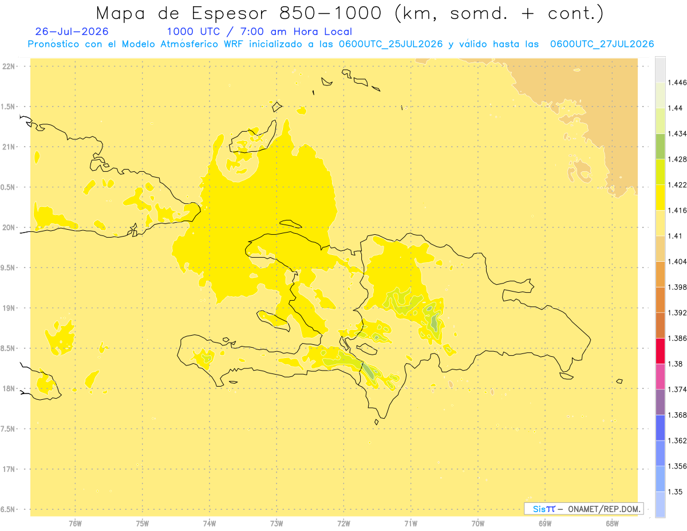Click the 'ONAMET/REP.DOM.' credit label
687x531 pixels.
click(x=605, y=509)
